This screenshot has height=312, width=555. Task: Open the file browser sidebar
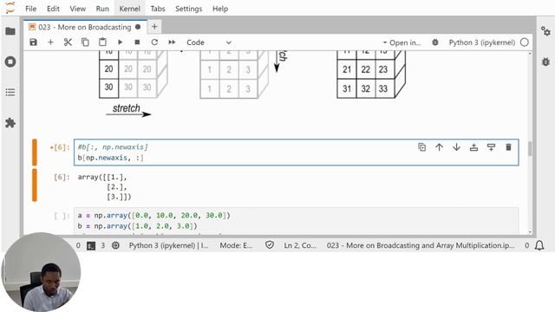(x=10, y=31)
